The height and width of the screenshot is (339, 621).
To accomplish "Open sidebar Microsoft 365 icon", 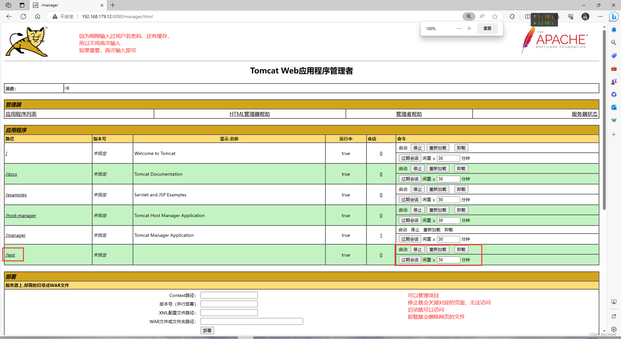I will click(614, 94).
